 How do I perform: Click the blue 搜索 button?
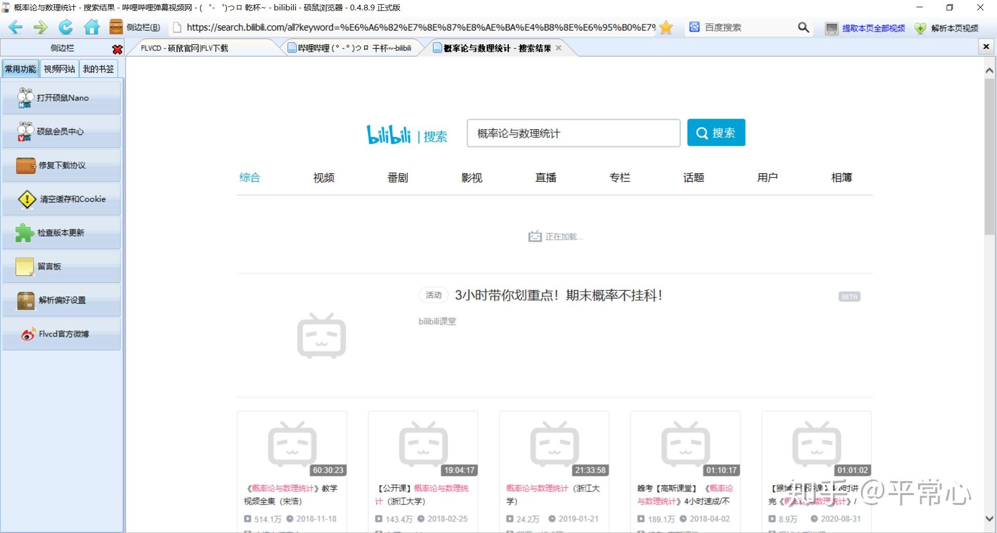point(716,133)
